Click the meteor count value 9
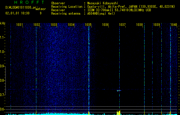 pyautogui.click(x=41, y=13)
